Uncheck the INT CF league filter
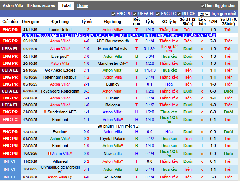 pyautogui.click(x=179, y=14)
